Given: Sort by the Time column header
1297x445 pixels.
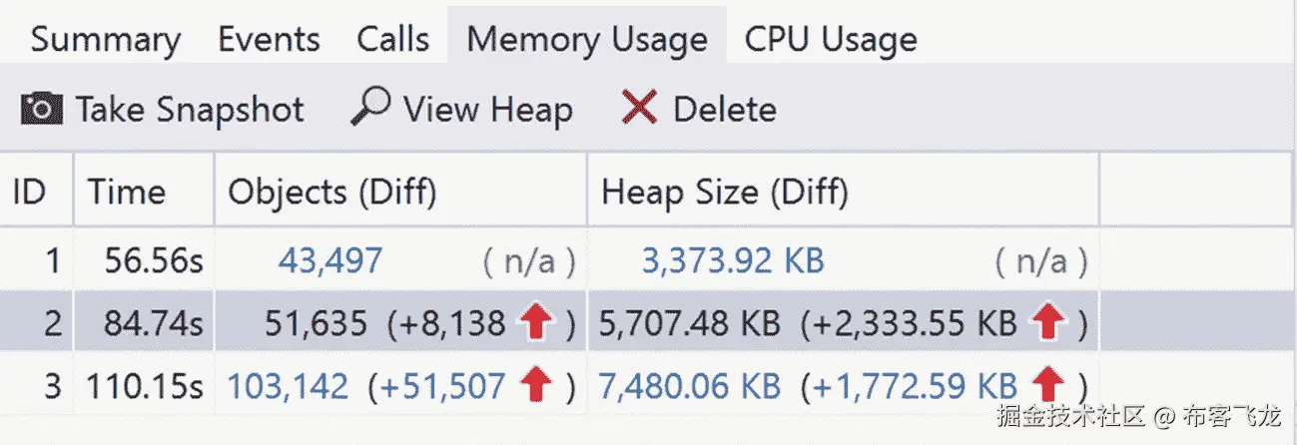Looking at the screenshot, I should 127,192.
